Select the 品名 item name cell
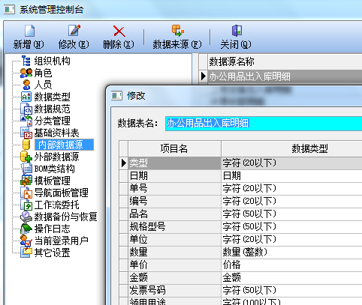The width and height of the screenshot is (362, 305). pos(174,214)
